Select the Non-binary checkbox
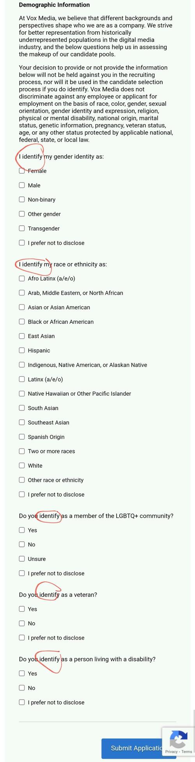Image resolution: width=195 pixels, height=762 pixels. 22,200
